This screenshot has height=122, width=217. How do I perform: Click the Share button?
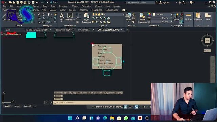pos(54,2)
